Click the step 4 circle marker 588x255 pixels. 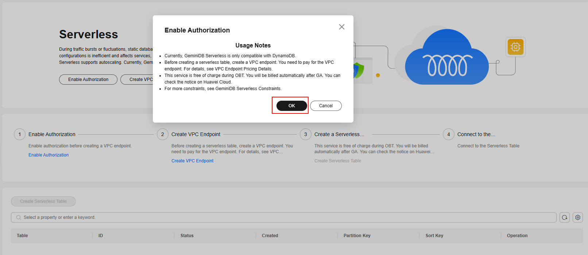pos(449,134)
